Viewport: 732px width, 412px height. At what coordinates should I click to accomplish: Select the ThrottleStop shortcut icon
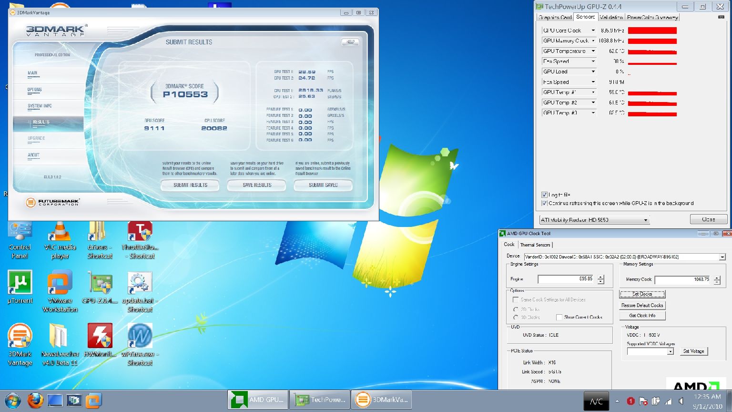(140, 240)
